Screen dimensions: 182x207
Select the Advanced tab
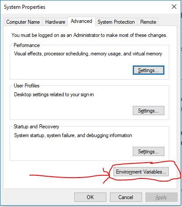(81, 21)
